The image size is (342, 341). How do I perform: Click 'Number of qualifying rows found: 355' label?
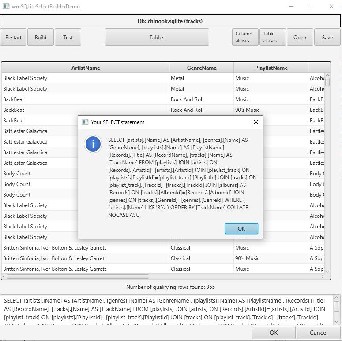[170, 287]
